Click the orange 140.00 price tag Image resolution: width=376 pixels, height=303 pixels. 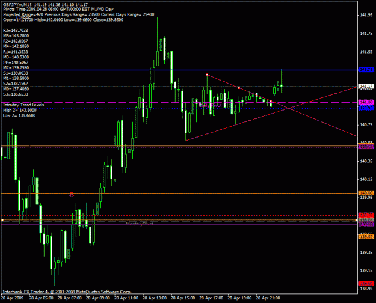[x=366, y=193]
